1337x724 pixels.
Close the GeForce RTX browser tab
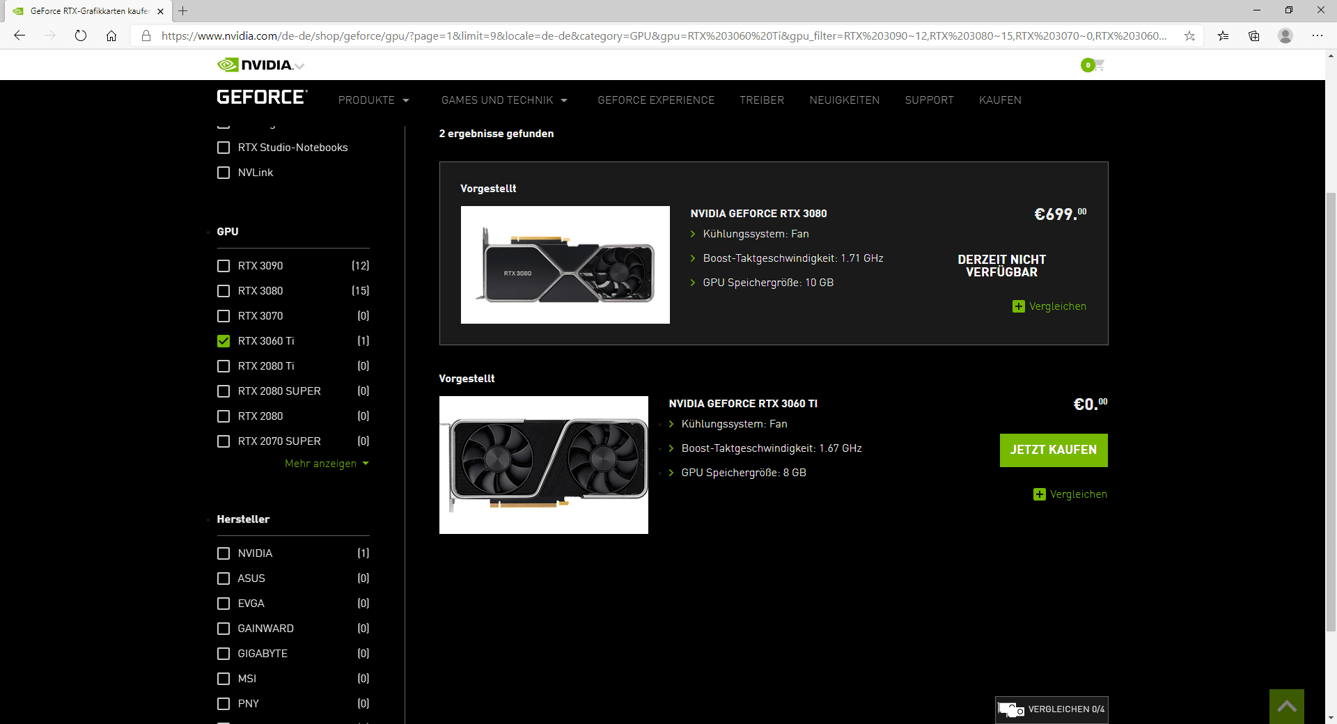160,11
